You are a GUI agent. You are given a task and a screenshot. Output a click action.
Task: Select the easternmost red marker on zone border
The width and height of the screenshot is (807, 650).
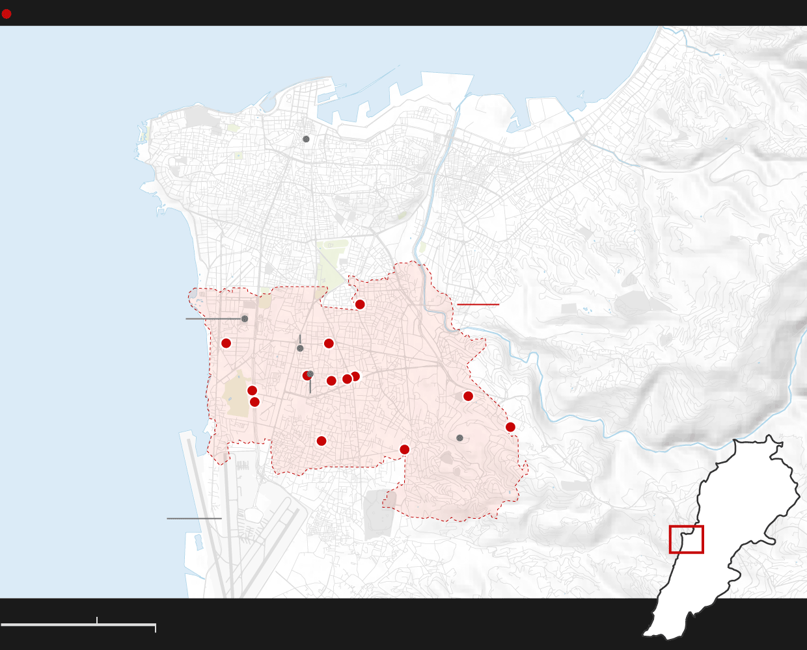(510, 427)
